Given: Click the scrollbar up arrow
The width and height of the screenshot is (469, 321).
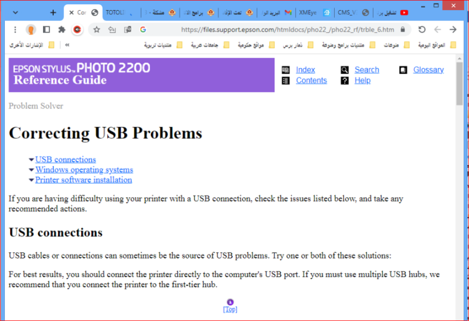Looking at the screenshot, I should click(459, 58).
